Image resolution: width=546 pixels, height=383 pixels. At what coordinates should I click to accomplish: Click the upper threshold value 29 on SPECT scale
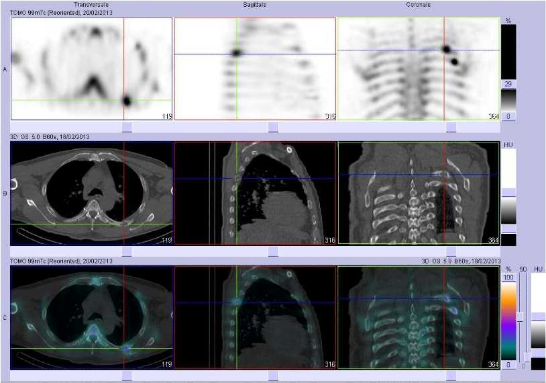click(508, 84)
